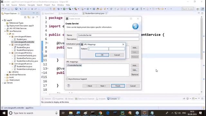Click the Open Perspective icon
Screen dimensions: 206x116
[198, 9]
